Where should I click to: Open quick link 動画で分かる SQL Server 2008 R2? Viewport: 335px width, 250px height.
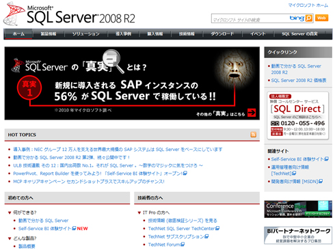pyautogui.click(x=296, y=69)
